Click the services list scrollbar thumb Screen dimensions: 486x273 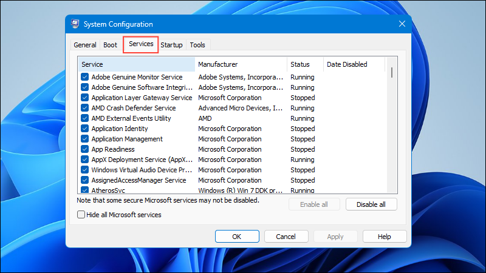(392, 72)
